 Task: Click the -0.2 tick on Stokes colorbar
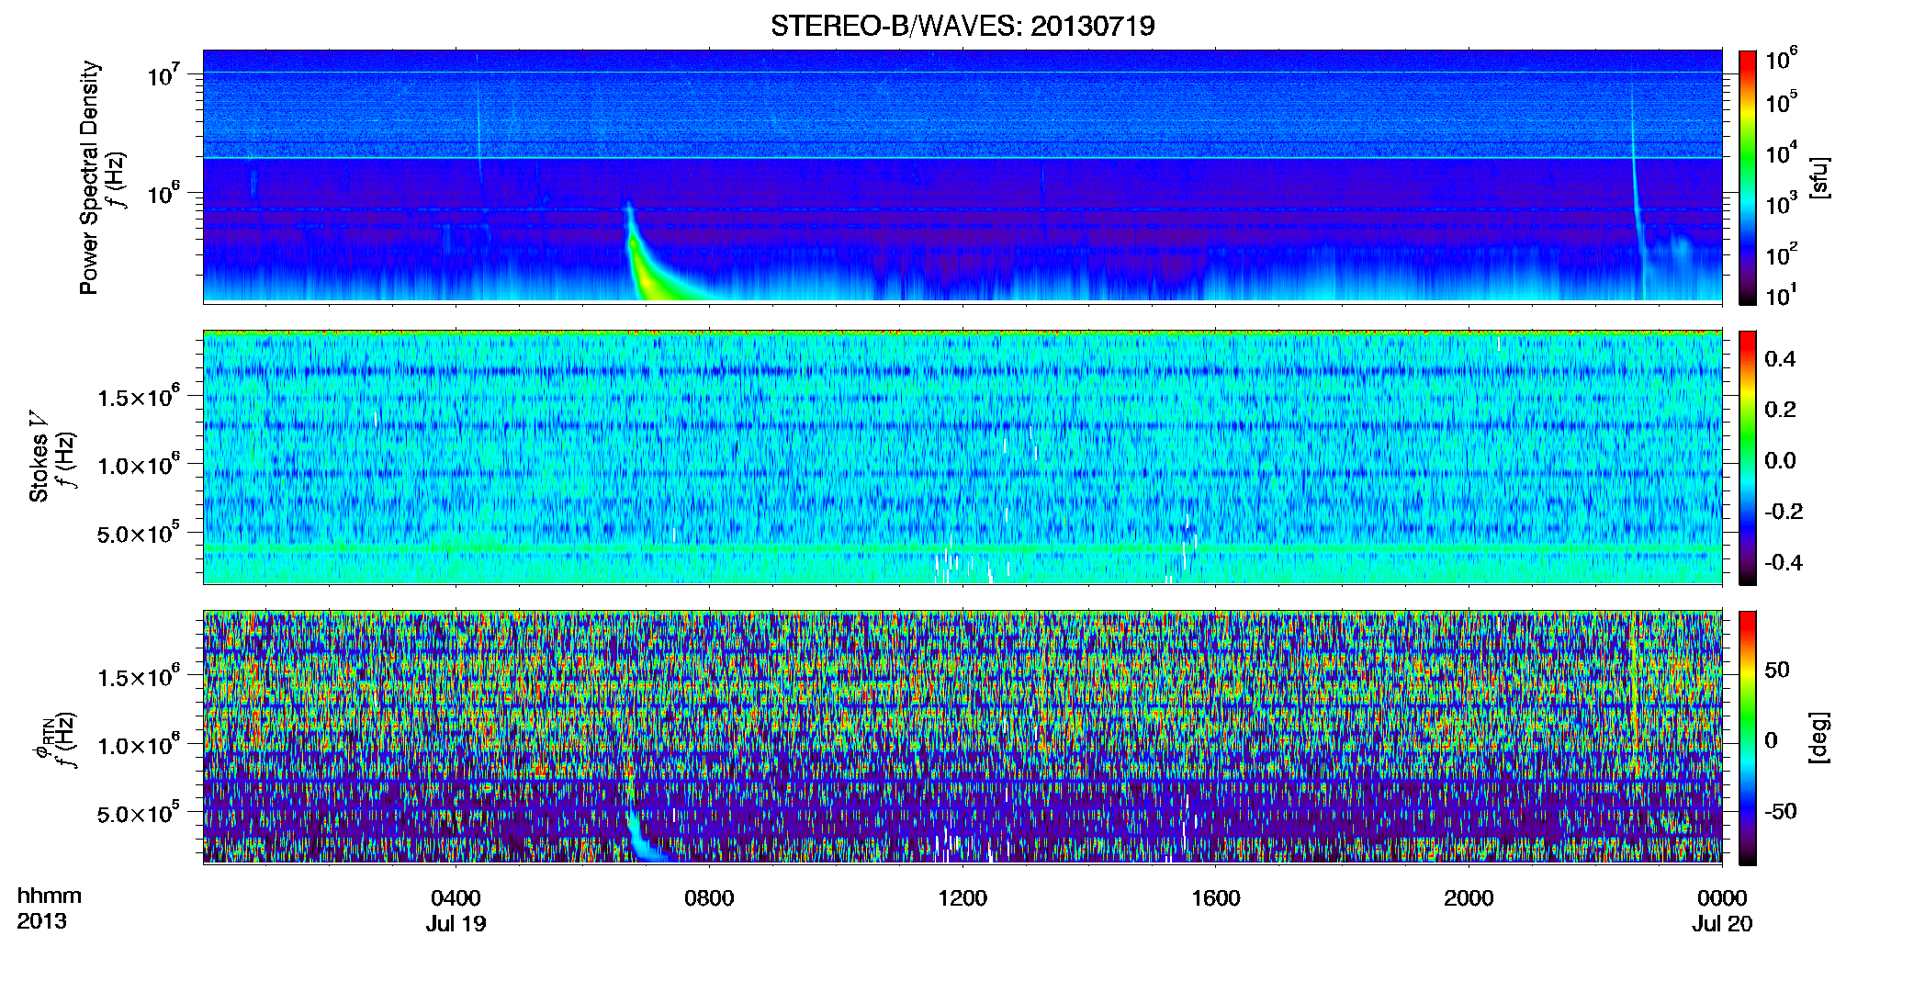(x=1783, y=512)
